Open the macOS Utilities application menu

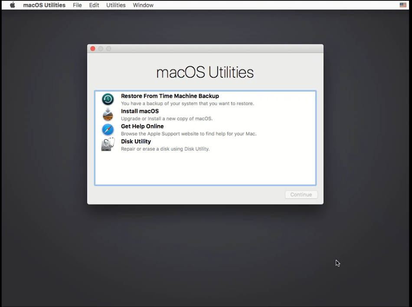click(x=44, y=5)
